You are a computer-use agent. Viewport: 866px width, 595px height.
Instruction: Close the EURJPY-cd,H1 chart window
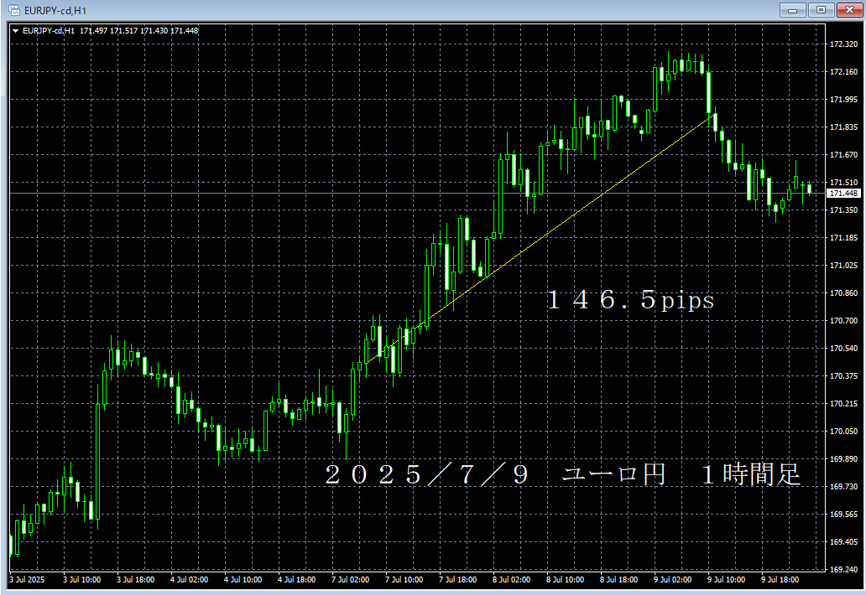pyautogui.click(x=845, y=10)
